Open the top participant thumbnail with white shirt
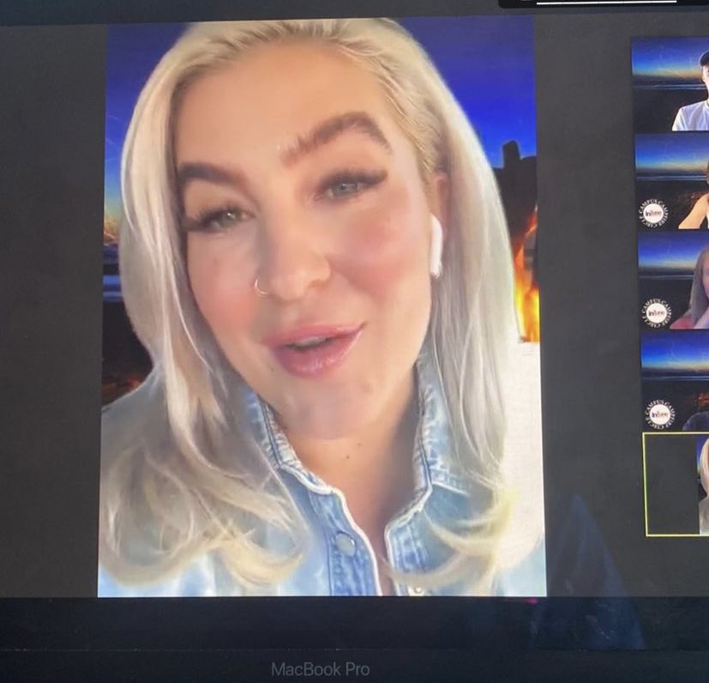The height and width of the screenshot is (683, 709). (670, 85)
